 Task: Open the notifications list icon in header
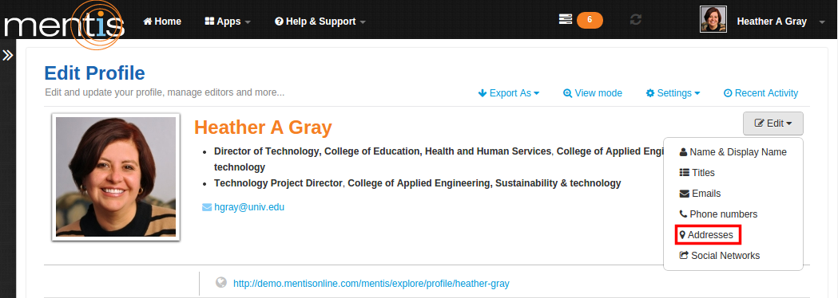coord(565,20)
